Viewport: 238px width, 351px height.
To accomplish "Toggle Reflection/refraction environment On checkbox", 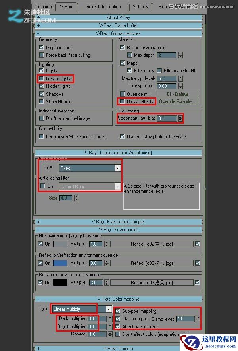I will pyautogui.click(x=40, y=263).
